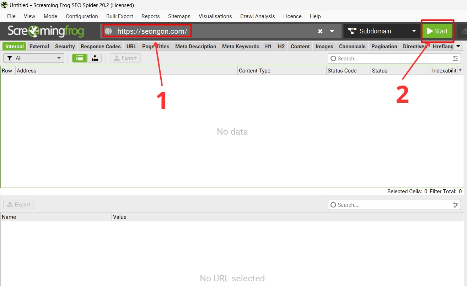Open the Sitemaps menu

click(179, 16)
